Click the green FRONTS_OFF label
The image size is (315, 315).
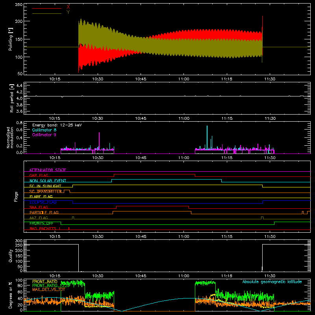pyautogui.click(x=41, y=223)
